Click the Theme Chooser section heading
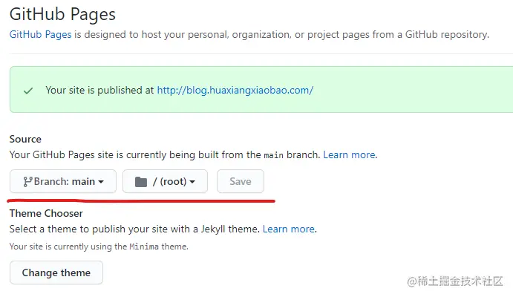This screenshot has width=513, height=297. [x=46, y=213]
